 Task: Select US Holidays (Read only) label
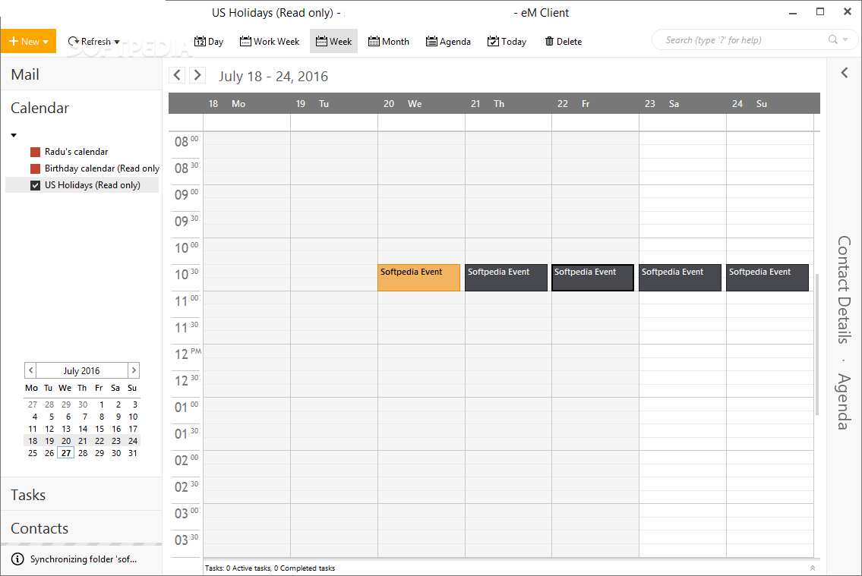pos(93,185)
